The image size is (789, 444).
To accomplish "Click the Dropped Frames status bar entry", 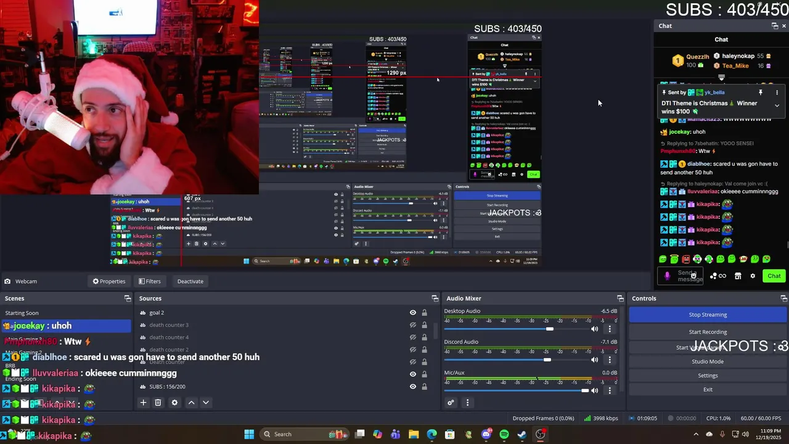I will [x=543, y=418].
